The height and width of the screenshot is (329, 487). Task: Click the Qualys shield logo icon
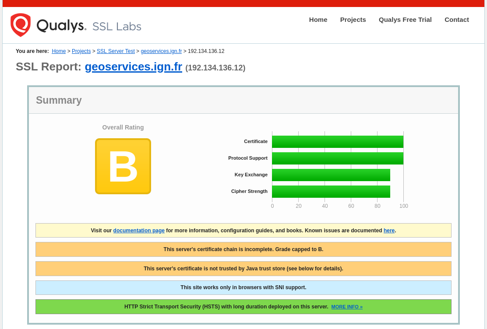(21, 25)
